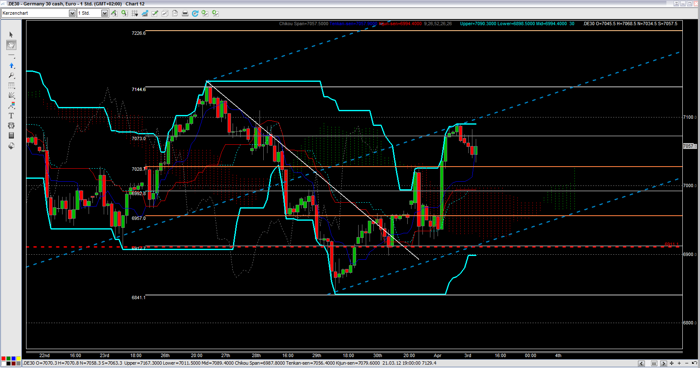The width and height of the screenshot is (700, 368).
Task: Expand the dotted-lines tool submenu
Action: (x=11, y=86)
